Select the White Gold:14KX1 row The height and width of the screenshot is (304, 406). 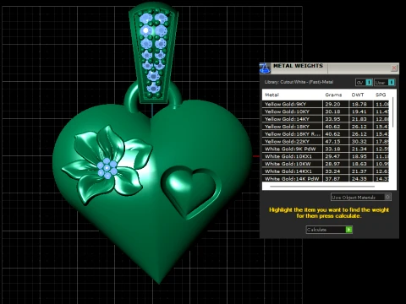(326, 171)
